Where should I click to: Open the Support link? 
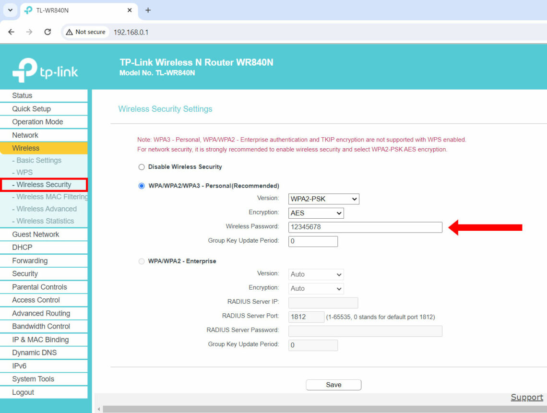pos(526,397)
